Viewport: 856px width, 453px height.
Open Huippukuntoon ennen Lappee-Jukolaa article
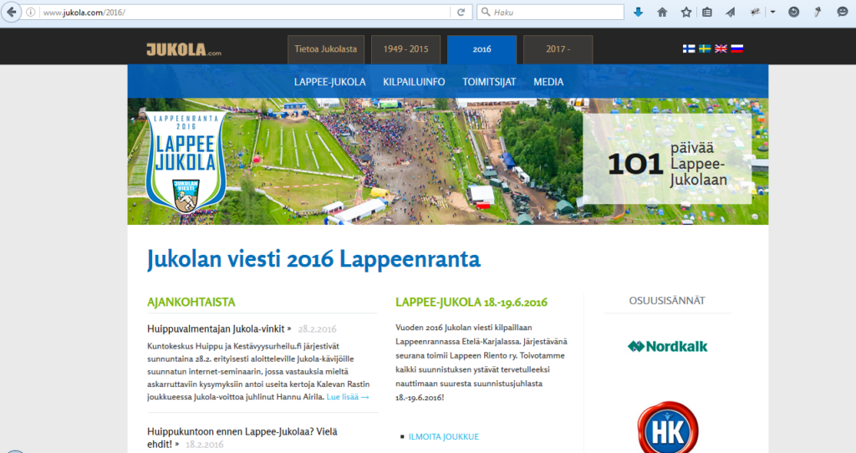pos(242,438)
